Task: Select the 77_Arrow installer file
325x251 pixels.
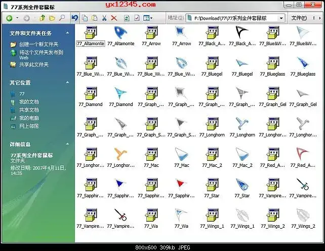Action: (x=151, y=35)
